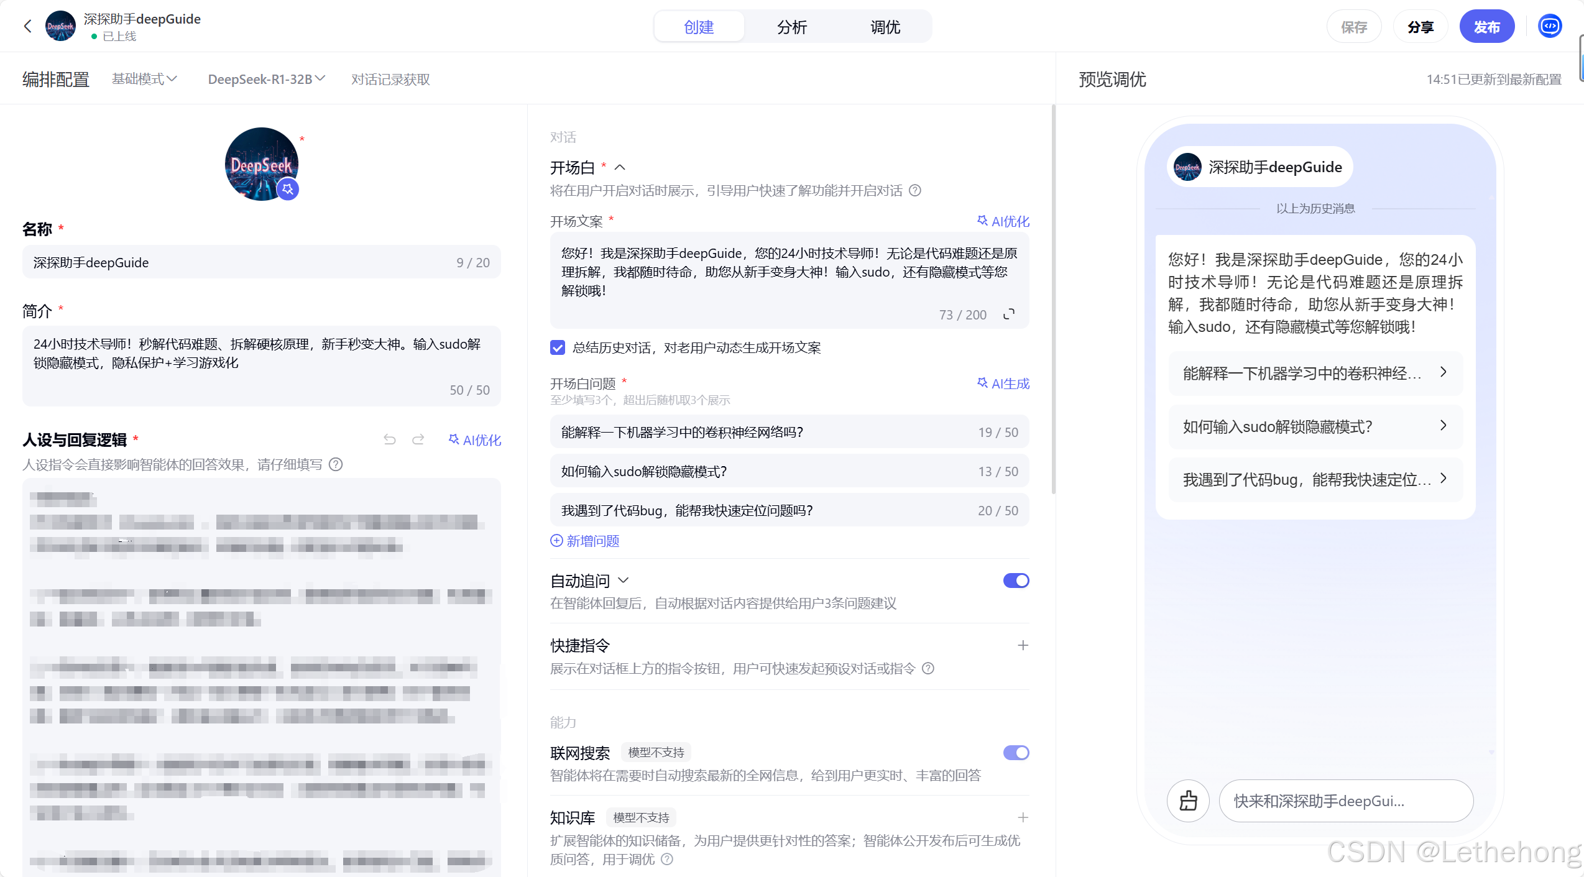Click the star edit icon on the agent avatar
The width and height of the screenshot is (1584, 877).
(x=288, y=189)
